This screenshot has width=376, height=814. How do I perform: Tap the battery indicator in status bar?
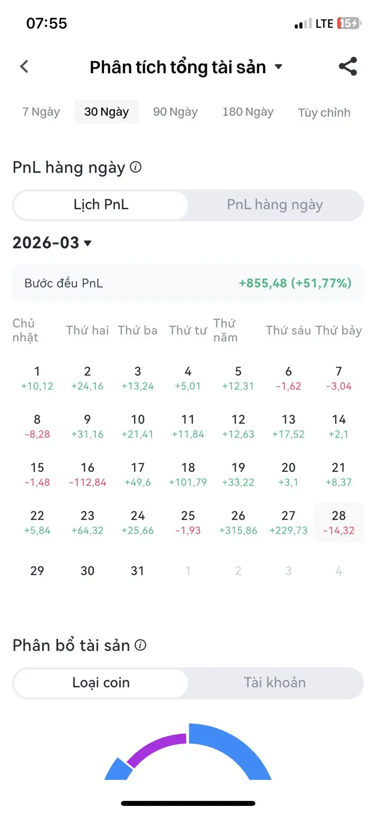point(348,23)
